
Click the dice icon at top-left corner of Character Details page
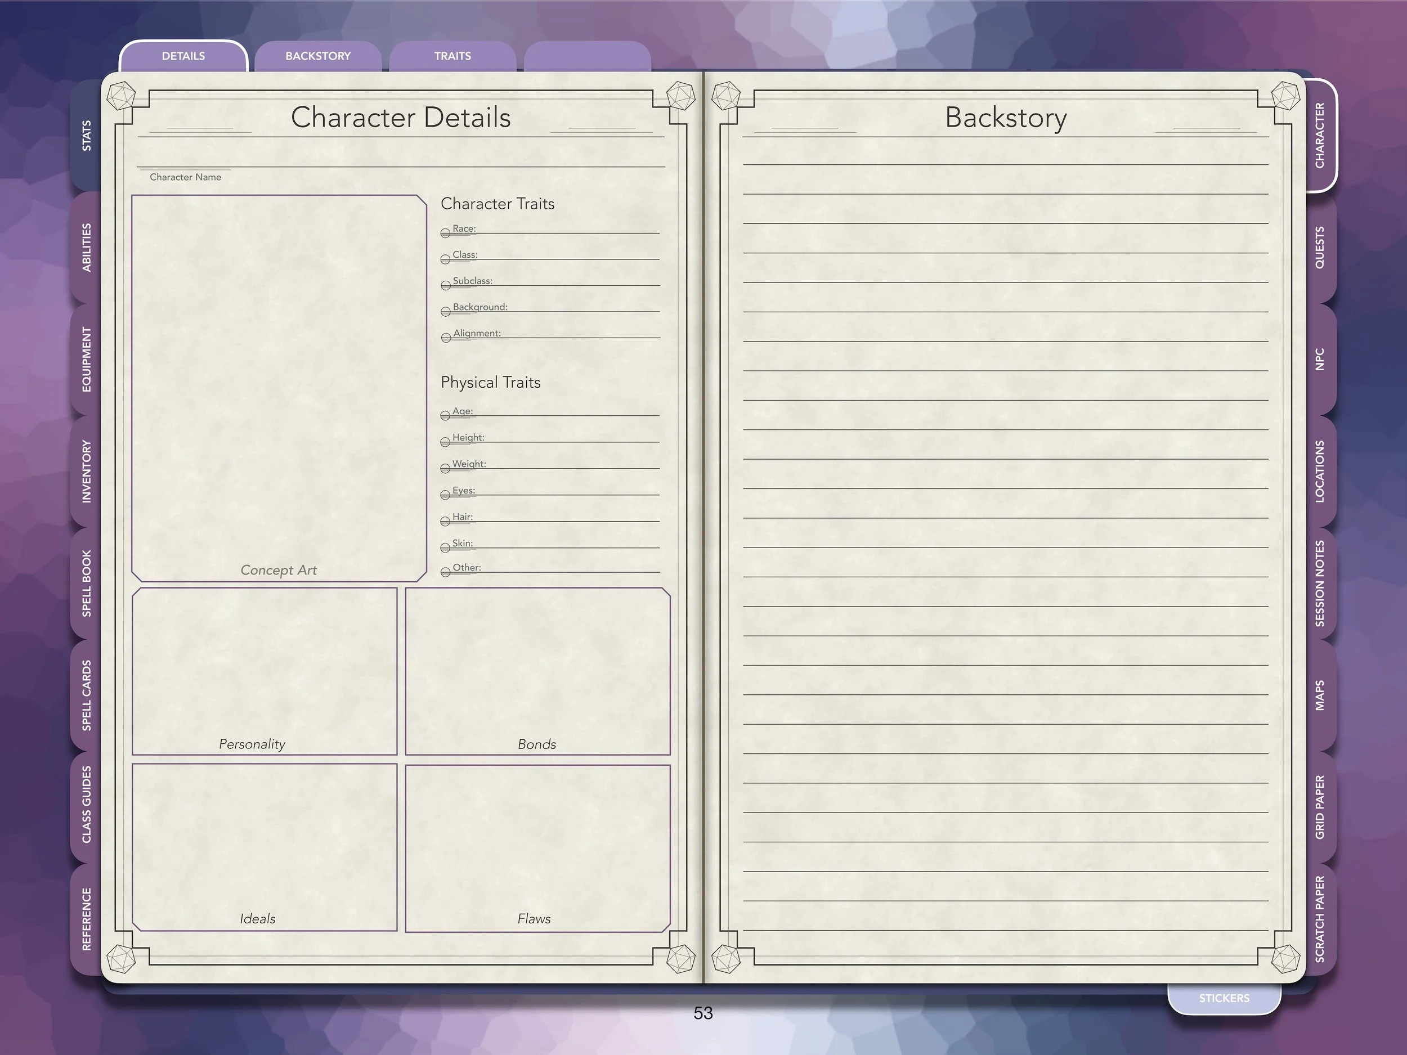pyautogui.click(x=120, y=97)
